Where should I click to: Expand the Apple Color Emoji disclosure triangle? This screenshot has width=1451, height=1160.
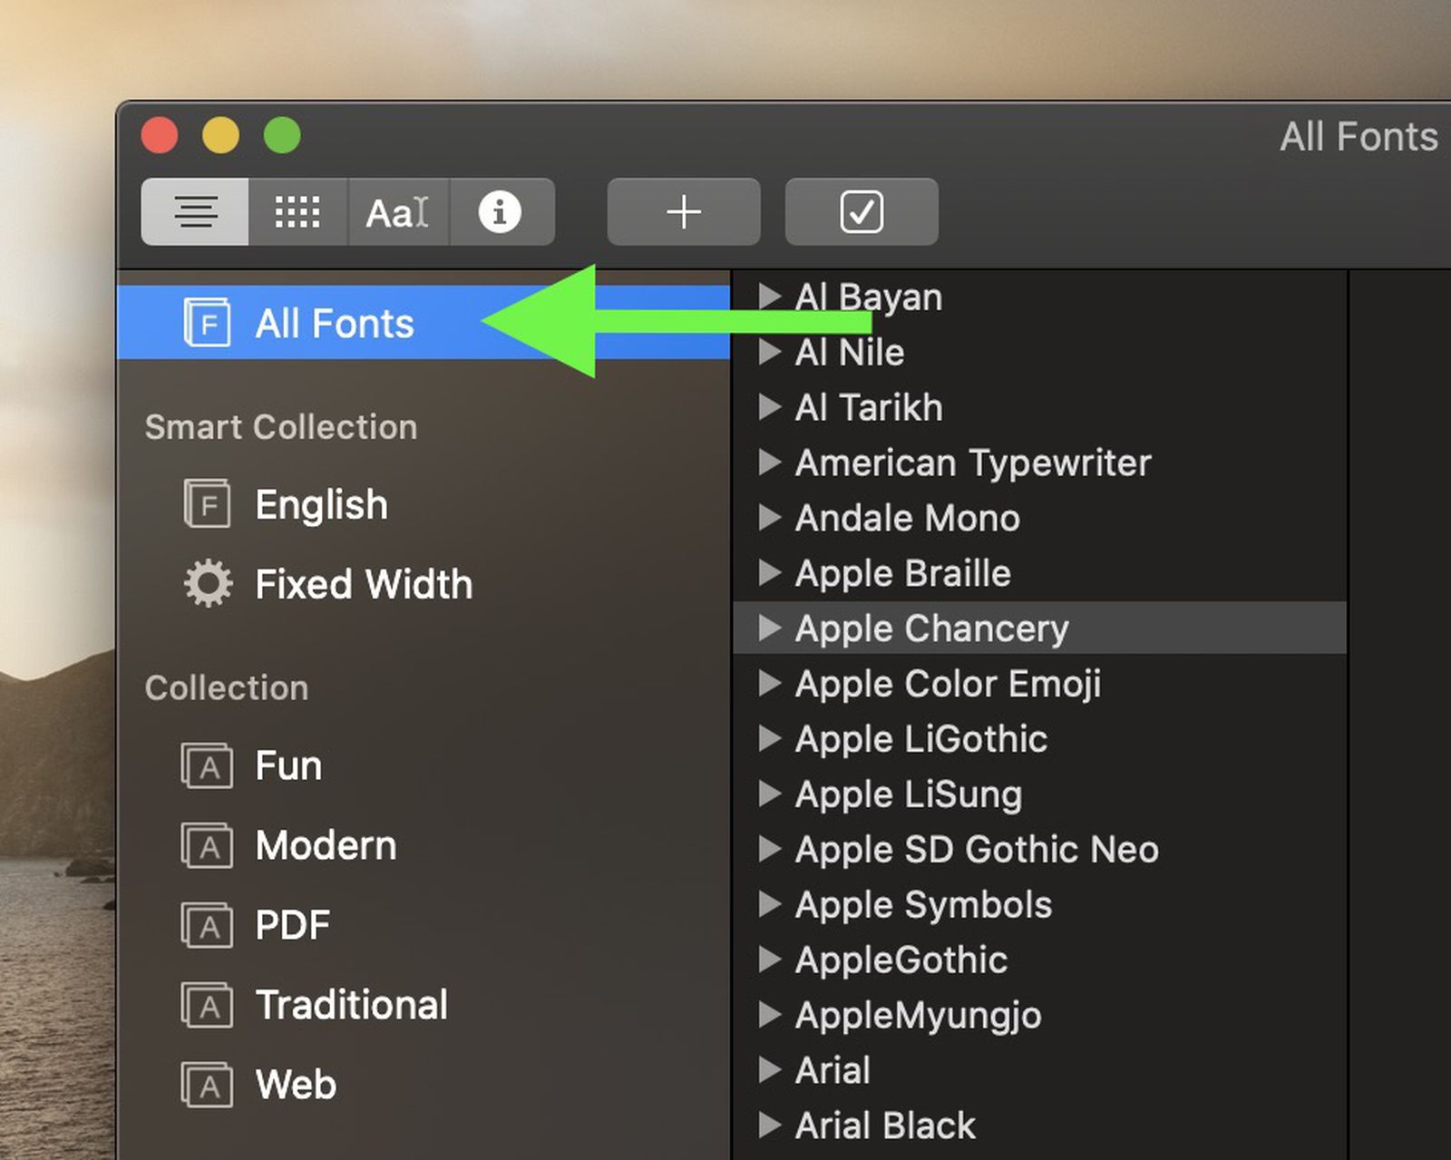pyautogui.click(x=770, y=684)
